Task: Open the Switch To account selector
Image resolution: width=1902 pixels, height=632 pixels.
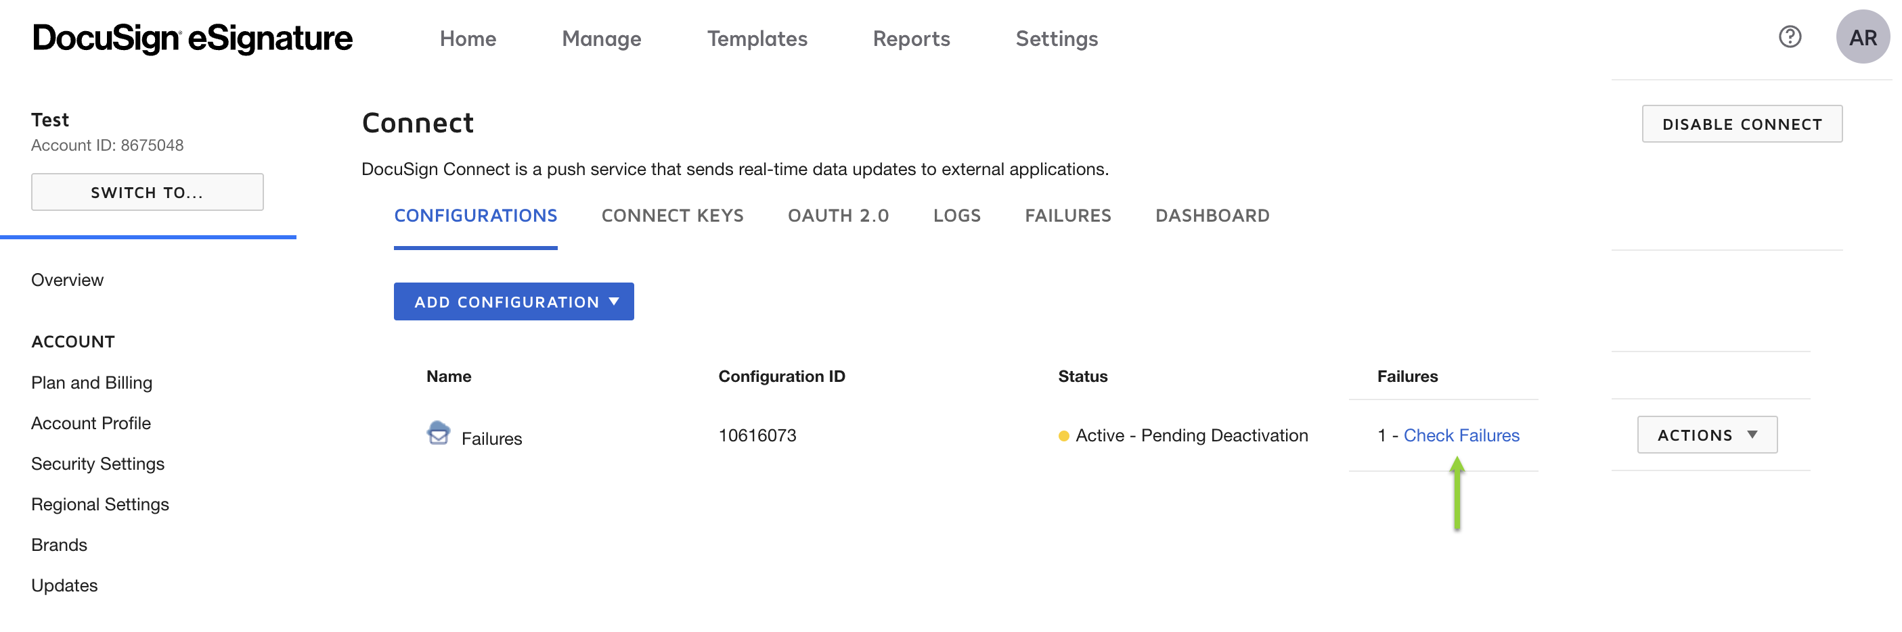Action: [x=147, y=193]
